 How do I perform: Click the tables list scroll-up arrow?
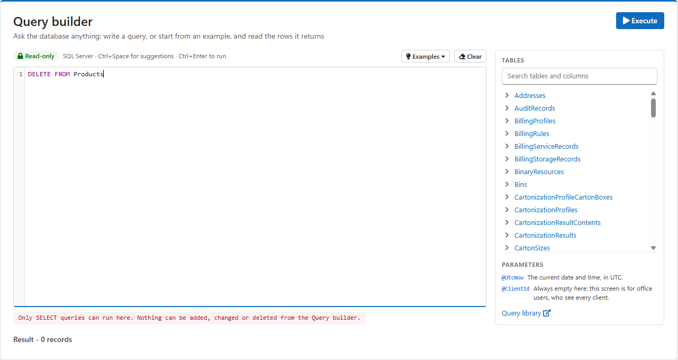(x=653, y=94)
